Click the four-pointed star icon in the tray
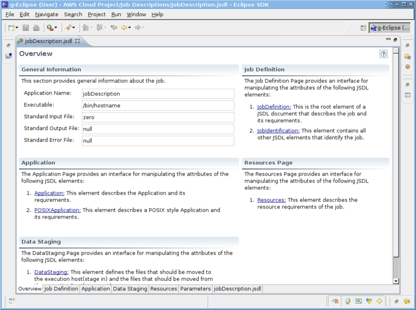This screenshot has width=416, height=310. pyautogui.click(x=379, y=301)
